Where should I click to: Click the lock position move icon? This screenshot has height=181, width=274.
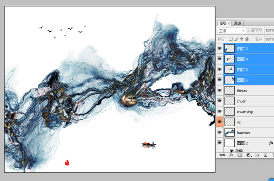[242, 39]
